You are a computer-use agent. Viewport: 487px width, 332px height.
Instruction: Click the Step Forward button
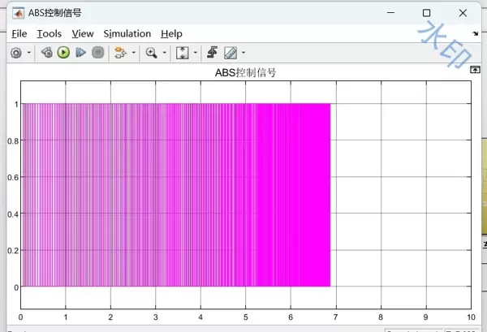(x=80, y=53)
